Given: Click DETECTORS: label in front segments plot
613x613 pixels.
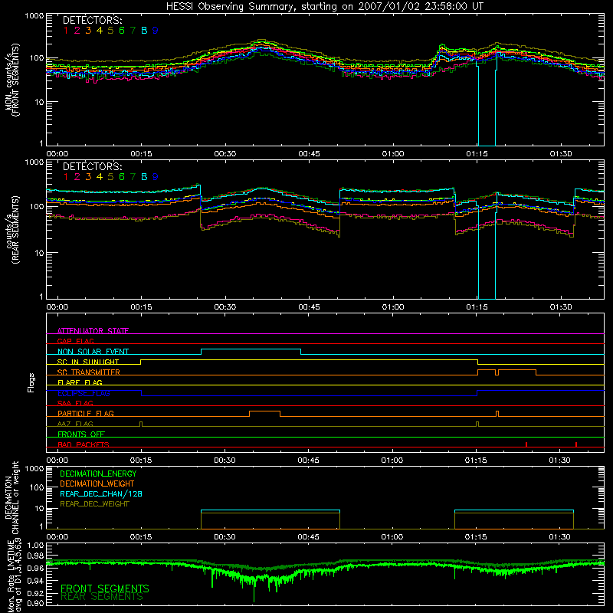Looking at the screenshot, I should (92, 21).
